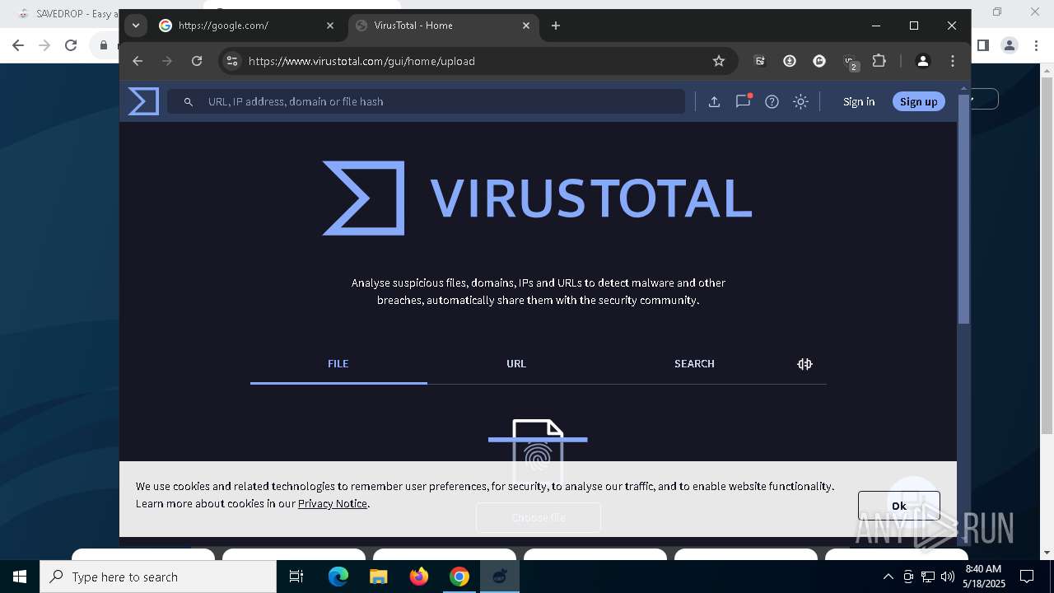The height and width of the screenshot is (593, 1054).
Task: Click the circular G extension icon
Action: click(x=819, y=61)
